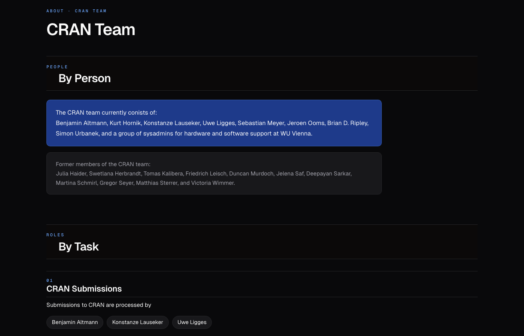Click the line starting with Benjamin Altmann, Kurt Hornik
Viewport: 524px width, 336px height.
(x=212, y=123)
